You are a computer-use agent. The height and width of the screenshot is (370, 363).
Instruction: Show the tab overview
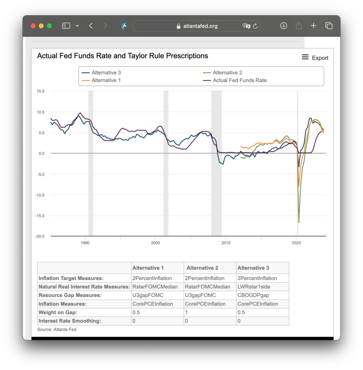tap(329, 26)
